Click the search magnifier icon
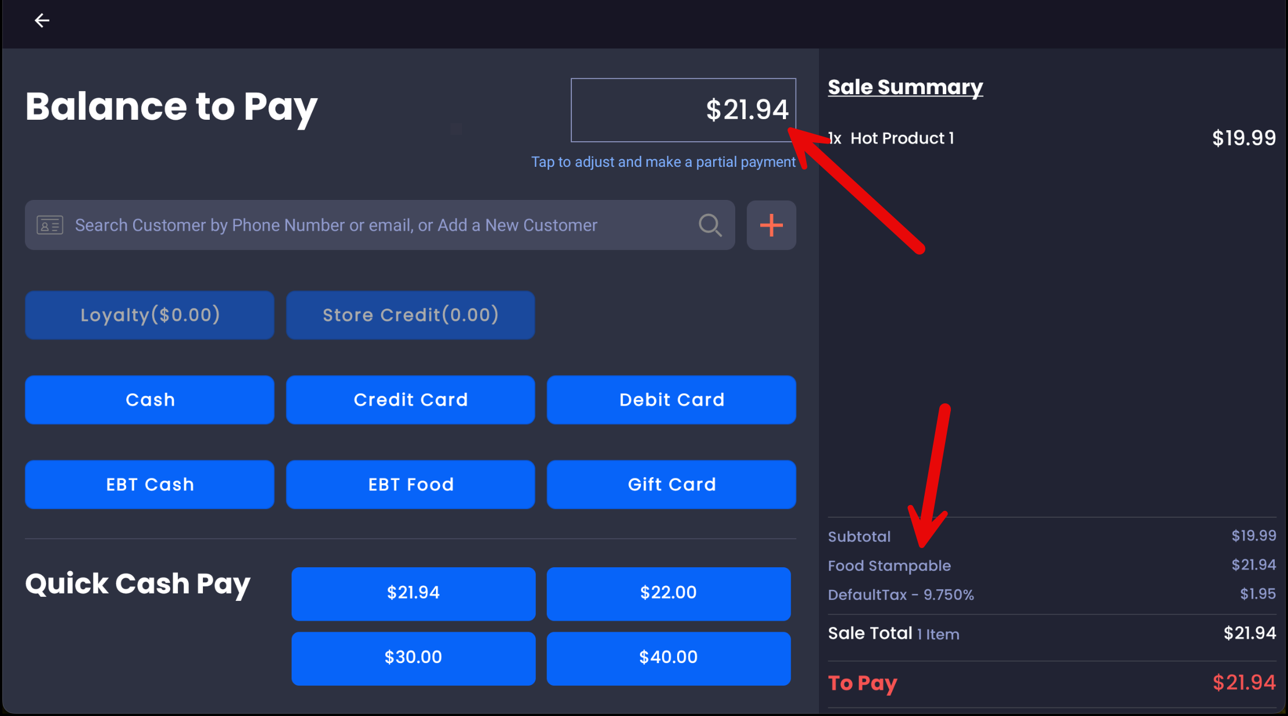Viewport: 1288px width, 716px height. (710, 225)
